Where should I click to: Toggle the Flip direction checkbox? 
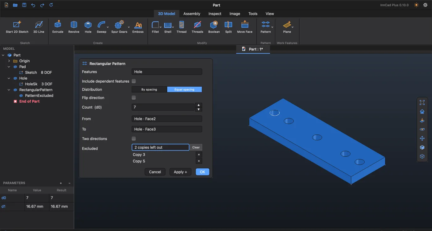pos(134,97)
